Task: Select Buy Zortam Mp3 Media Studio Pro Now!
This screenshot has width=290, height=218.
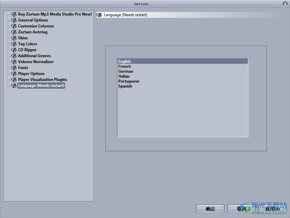Action: (55, 14)
